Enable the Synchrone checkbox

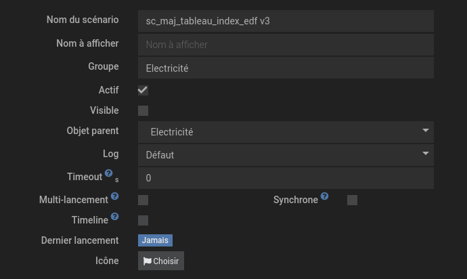[352, 200]
